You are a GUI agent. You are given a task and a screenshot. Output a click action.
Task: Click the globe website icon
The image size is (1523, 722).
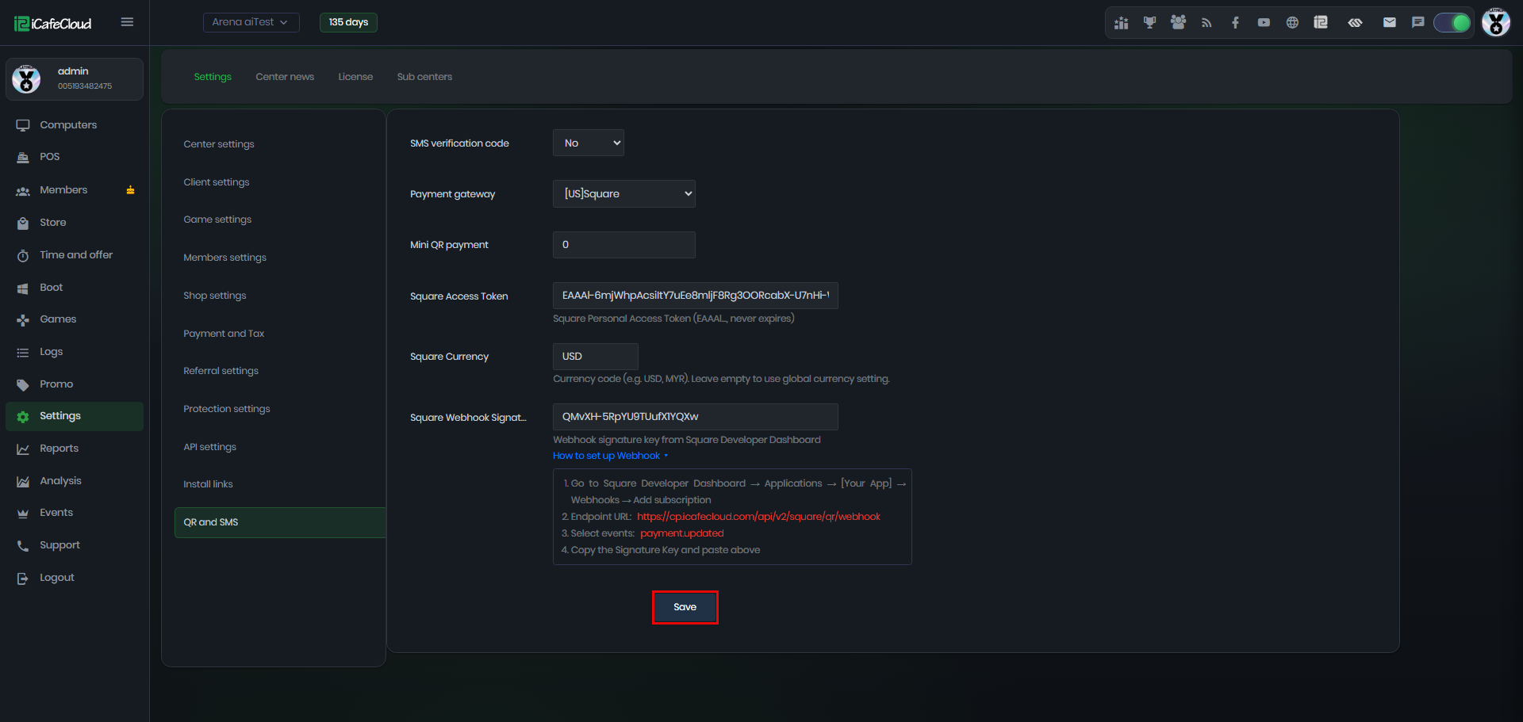[x=1292, y=23]
